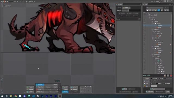Viewport: 174px width, 98px height.
Task: Select bone10 in the tree
Action: pos(160,42)
